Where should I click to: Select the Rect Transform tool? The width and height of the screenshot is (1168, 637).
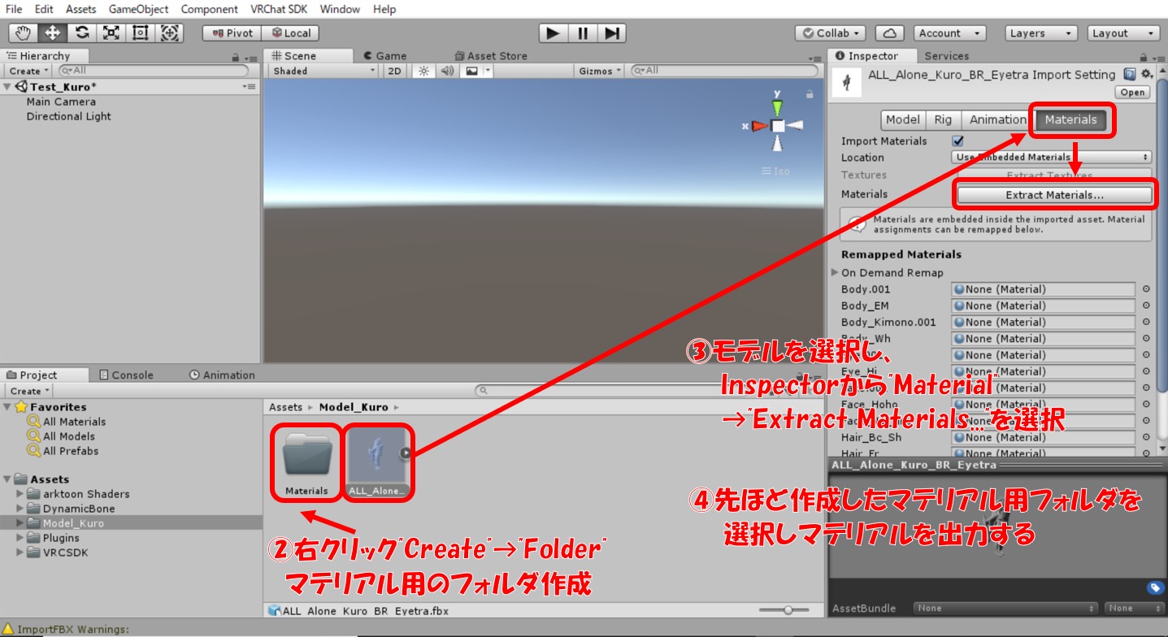click(140, 33)
